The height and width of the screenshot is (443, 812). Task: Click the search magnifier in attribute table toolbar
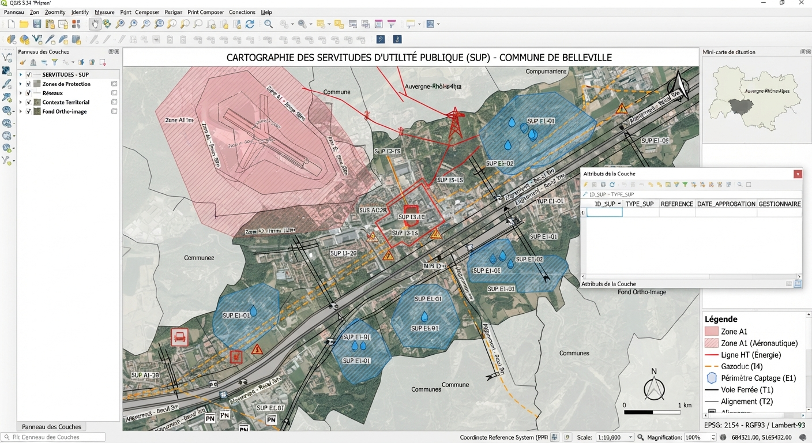click(x=740, y=185)
